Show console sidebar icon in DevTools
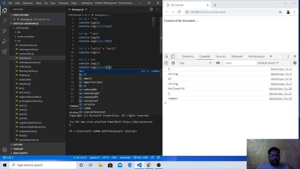This screenshot has width=300, height=169. pos(166,63)
